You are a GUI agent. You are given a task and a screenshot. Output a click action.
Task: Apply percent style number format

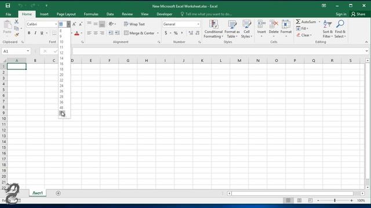pyautogui.click(x=176, y=33)
